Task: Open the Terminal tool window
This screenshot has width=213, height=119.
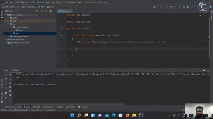Action: 83,107
